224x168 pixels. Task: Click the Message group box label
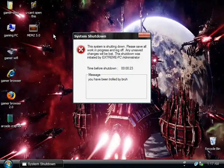click(x=94, y=75)
